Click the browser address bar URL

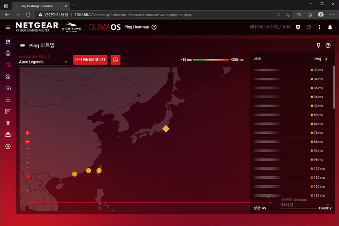pyautogui.click(x=133, y=15)
